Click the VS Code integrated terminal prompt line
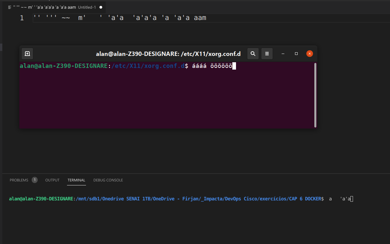The image size is (390, 244). (181, 199)
